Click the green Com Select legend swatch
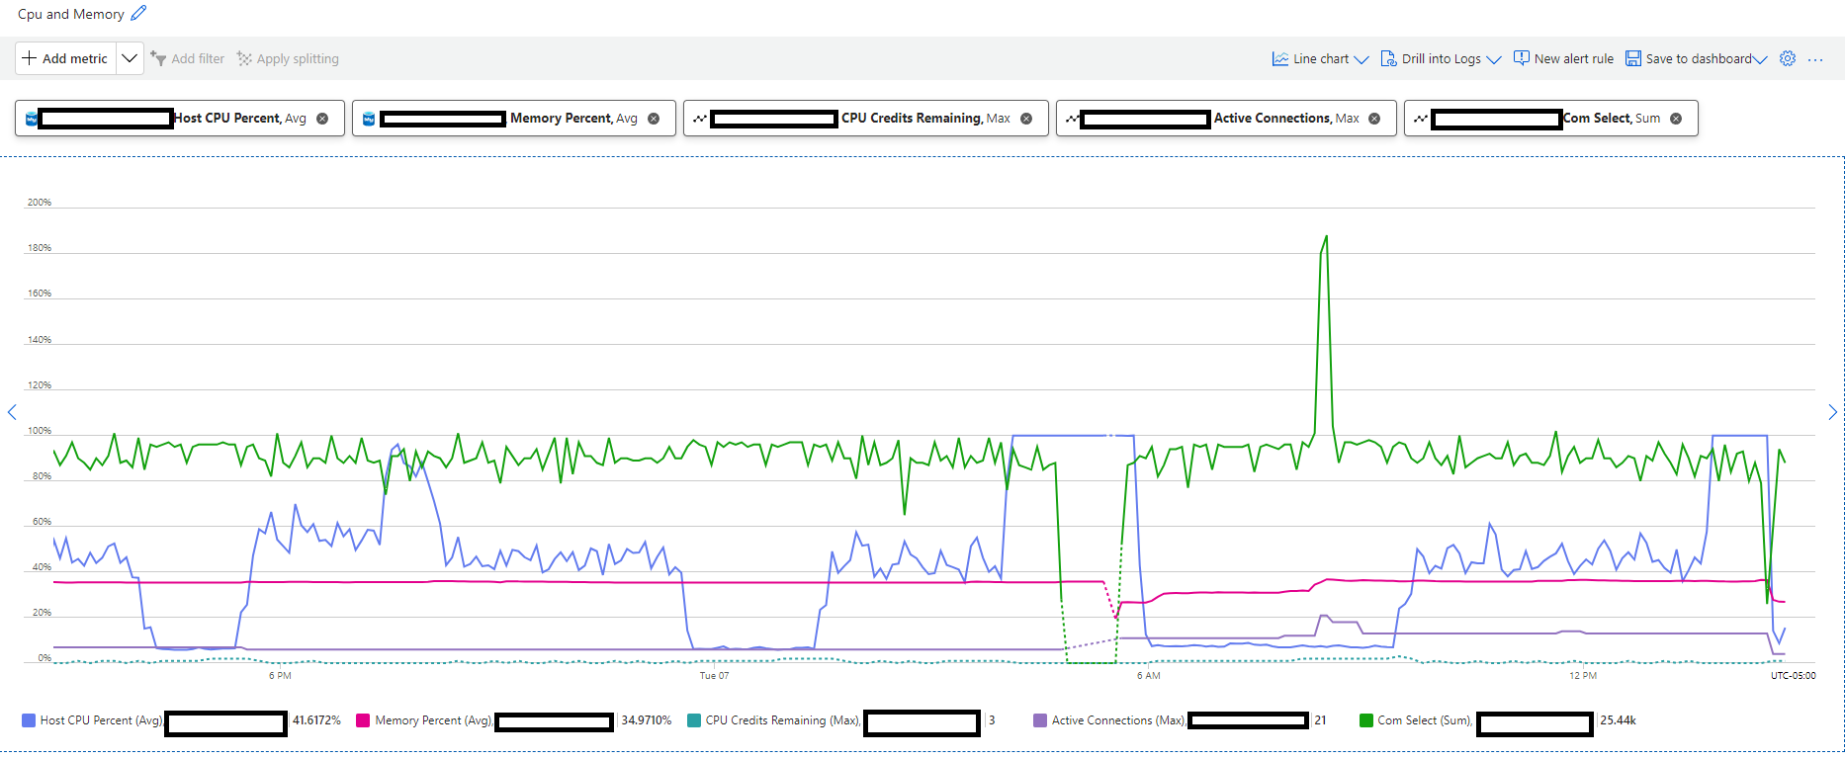The image size is (1845, 759). [x=1366, y=720]
